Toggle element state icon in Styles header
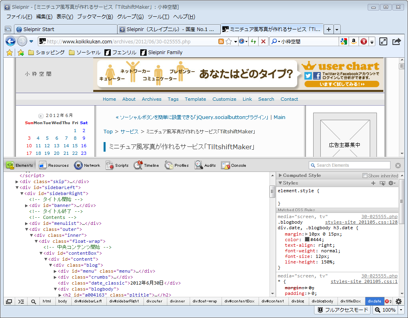Viewport: 408px width, 318px height. [382, 183]
